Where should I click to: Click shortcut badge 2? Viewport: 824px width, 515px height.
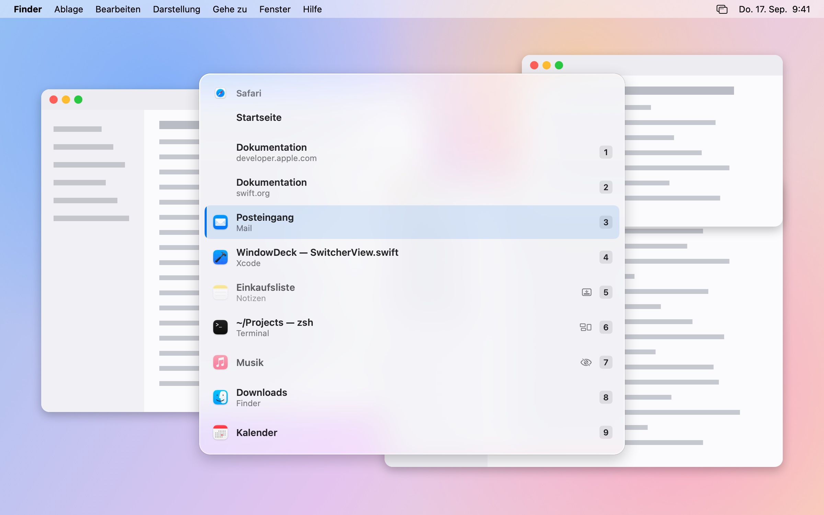tap(606, 187)
